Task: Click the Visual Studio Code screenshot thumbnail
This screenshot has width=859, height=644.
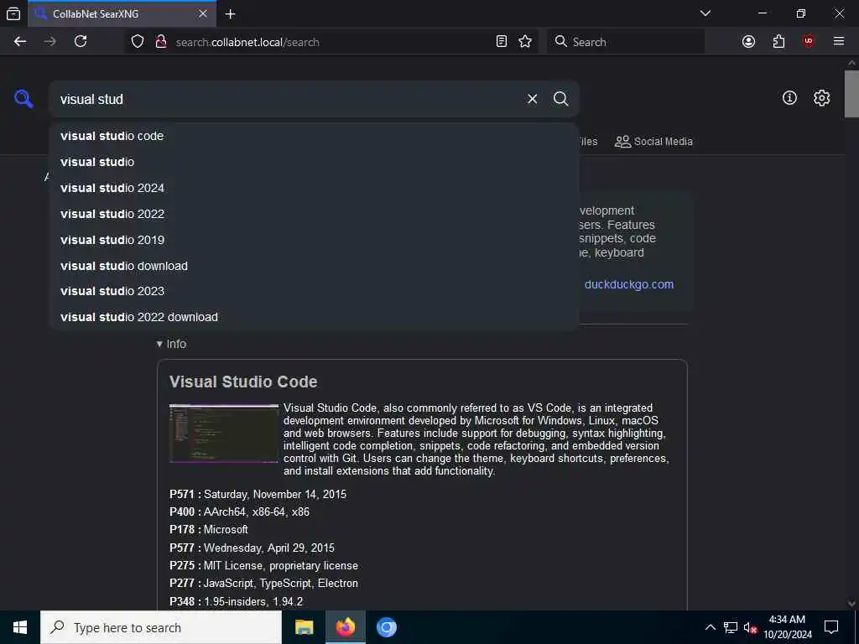Action: click(223, 434)
